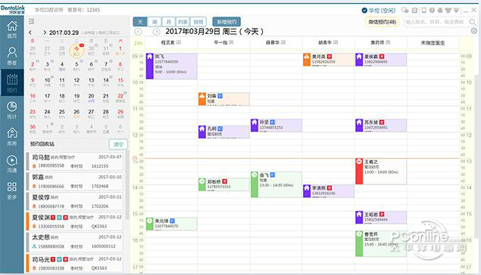Open the green 岳飞 13:30-14:30 appointment
This screenshot has width=481, height=275.
tap(276, 184)
